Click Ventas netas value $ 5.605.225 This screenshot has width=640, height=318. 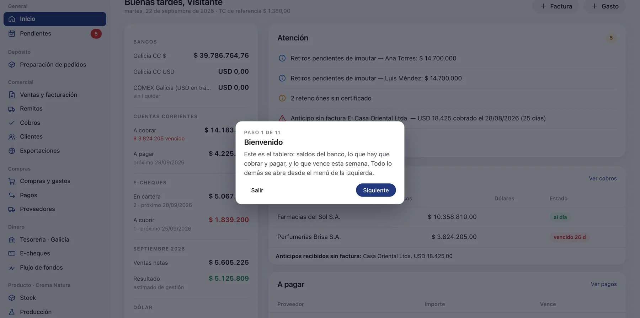(229, 263)
